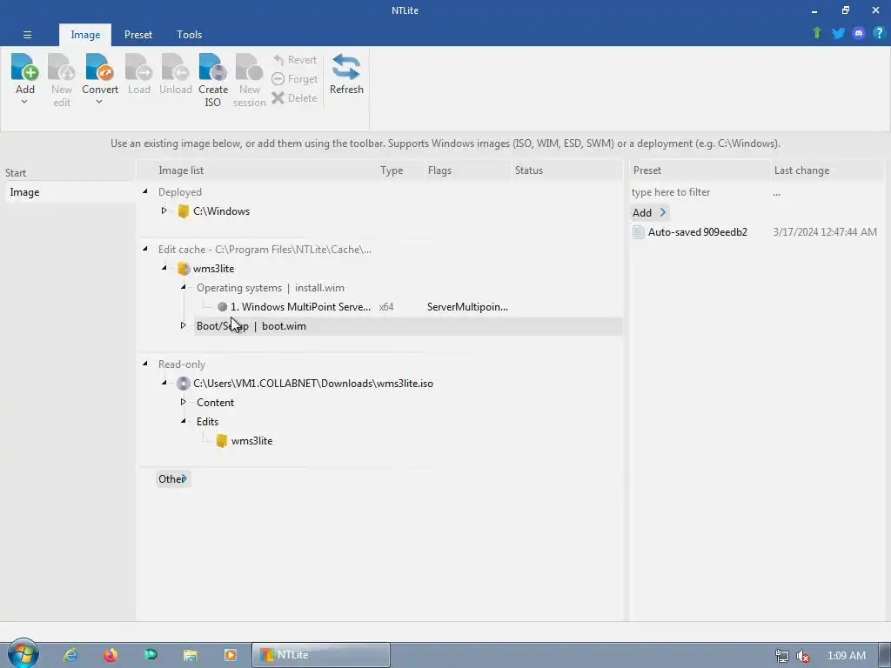Refresh the image list
Viewport: 891px width, 668px height.
[346, 74]
